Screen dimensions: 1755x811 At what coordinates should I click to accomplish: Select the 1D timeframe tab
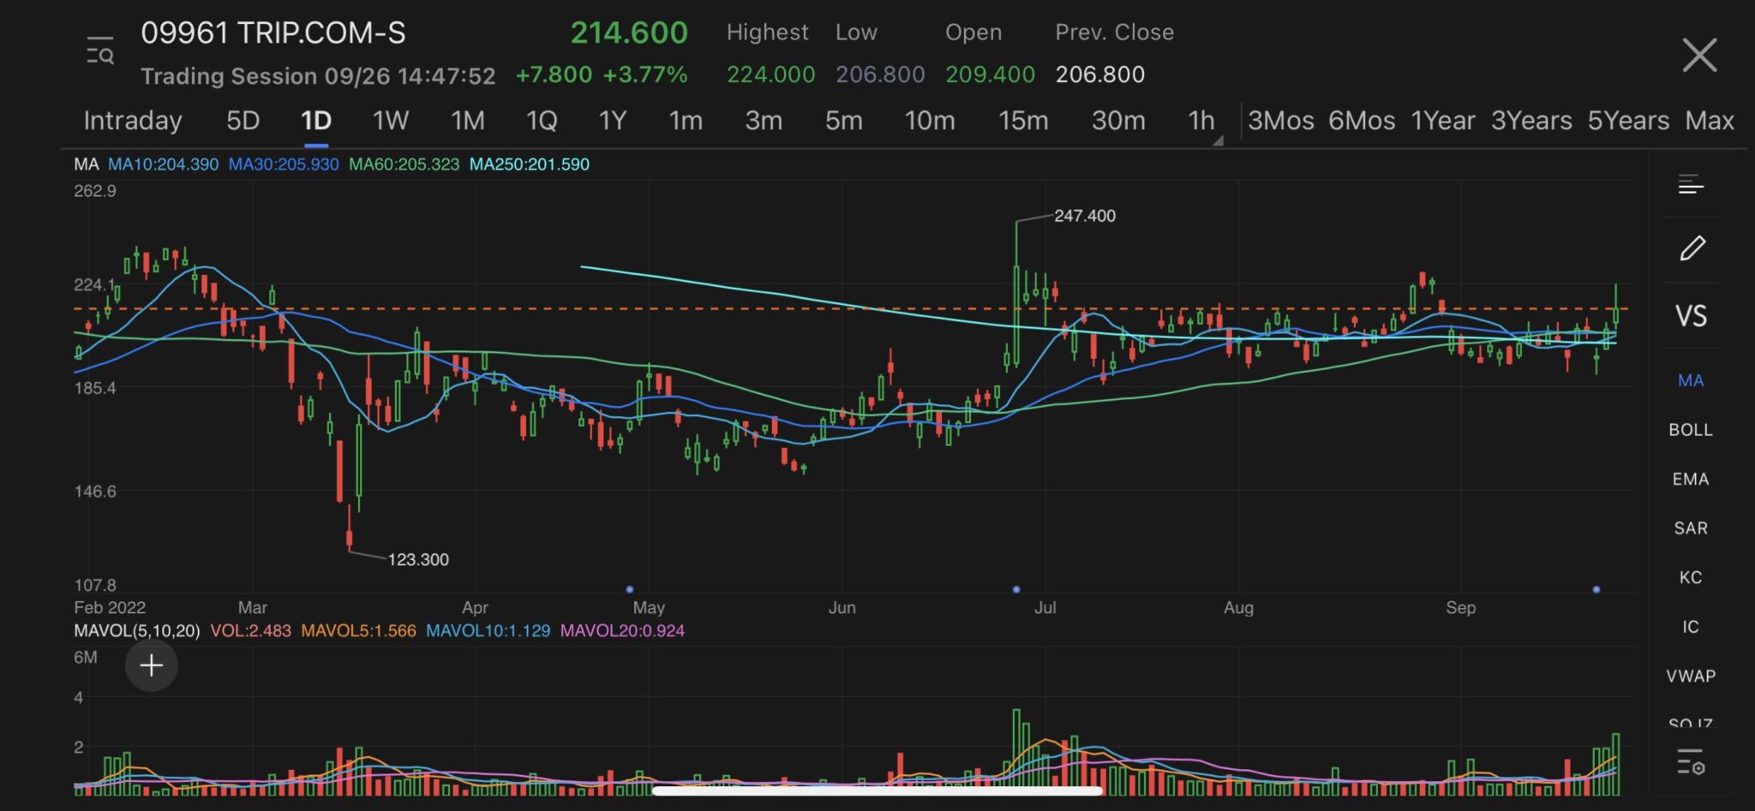315,121
